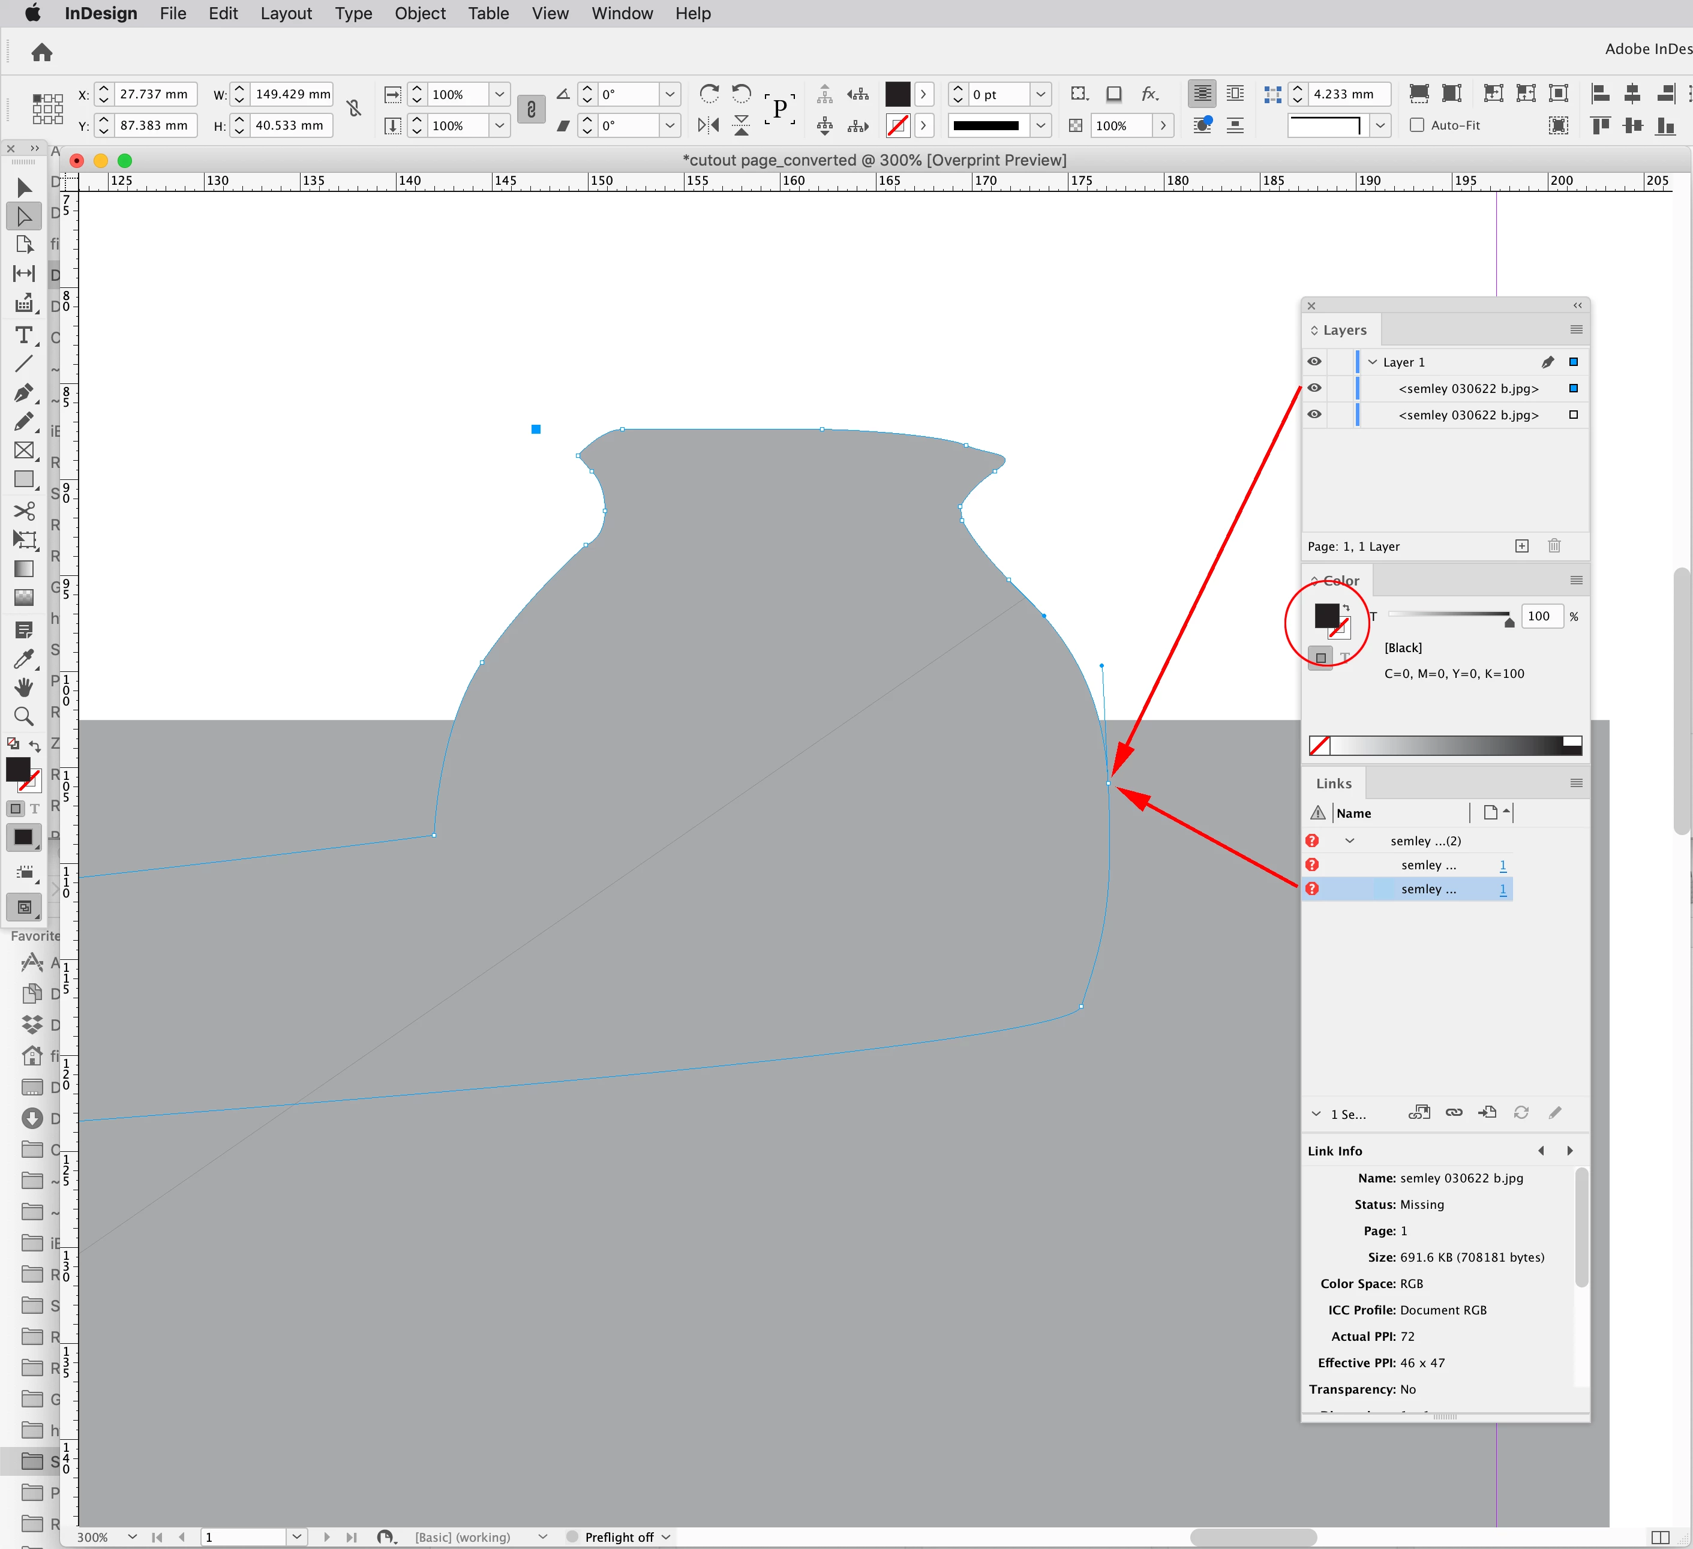Click the Relink icon in Links panel
The height and width of the screenshot is (1549, 1693).
(1454, 1112)
